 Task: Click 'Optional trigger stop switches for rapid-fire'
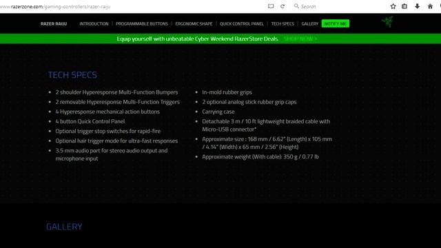pos(108,131)
